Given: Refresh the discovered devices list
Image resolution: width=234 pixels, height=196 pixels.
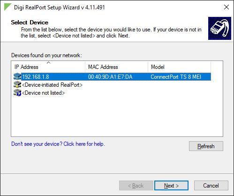Looking at the screenshot, I should tap(206, 146).
